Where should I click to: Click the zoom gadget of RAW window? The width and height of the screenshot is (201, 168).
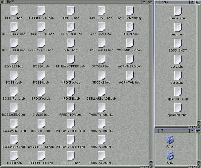145,2
